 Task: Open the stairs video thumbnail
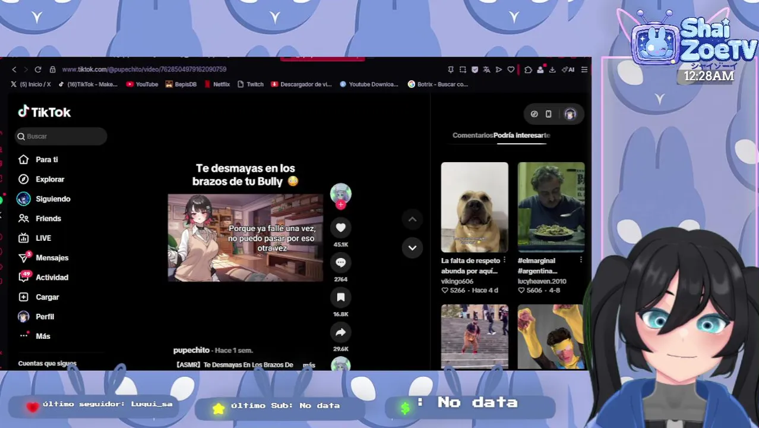click(x=475, y=337)
